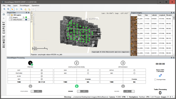Viewport: 176px width, 99px height.
Task: Click the raster icon of Ortho-Preview layer
Action: [26, 19]
